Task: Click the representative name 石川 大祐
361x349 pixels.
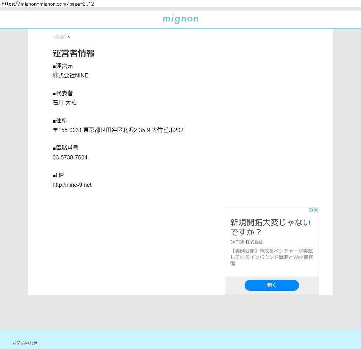Action: [x=64, y=103]
